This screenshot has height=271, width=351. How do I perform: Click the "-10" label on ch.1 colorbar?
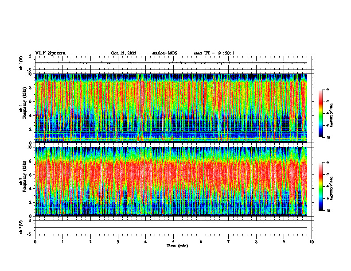(x=328, y=138)
